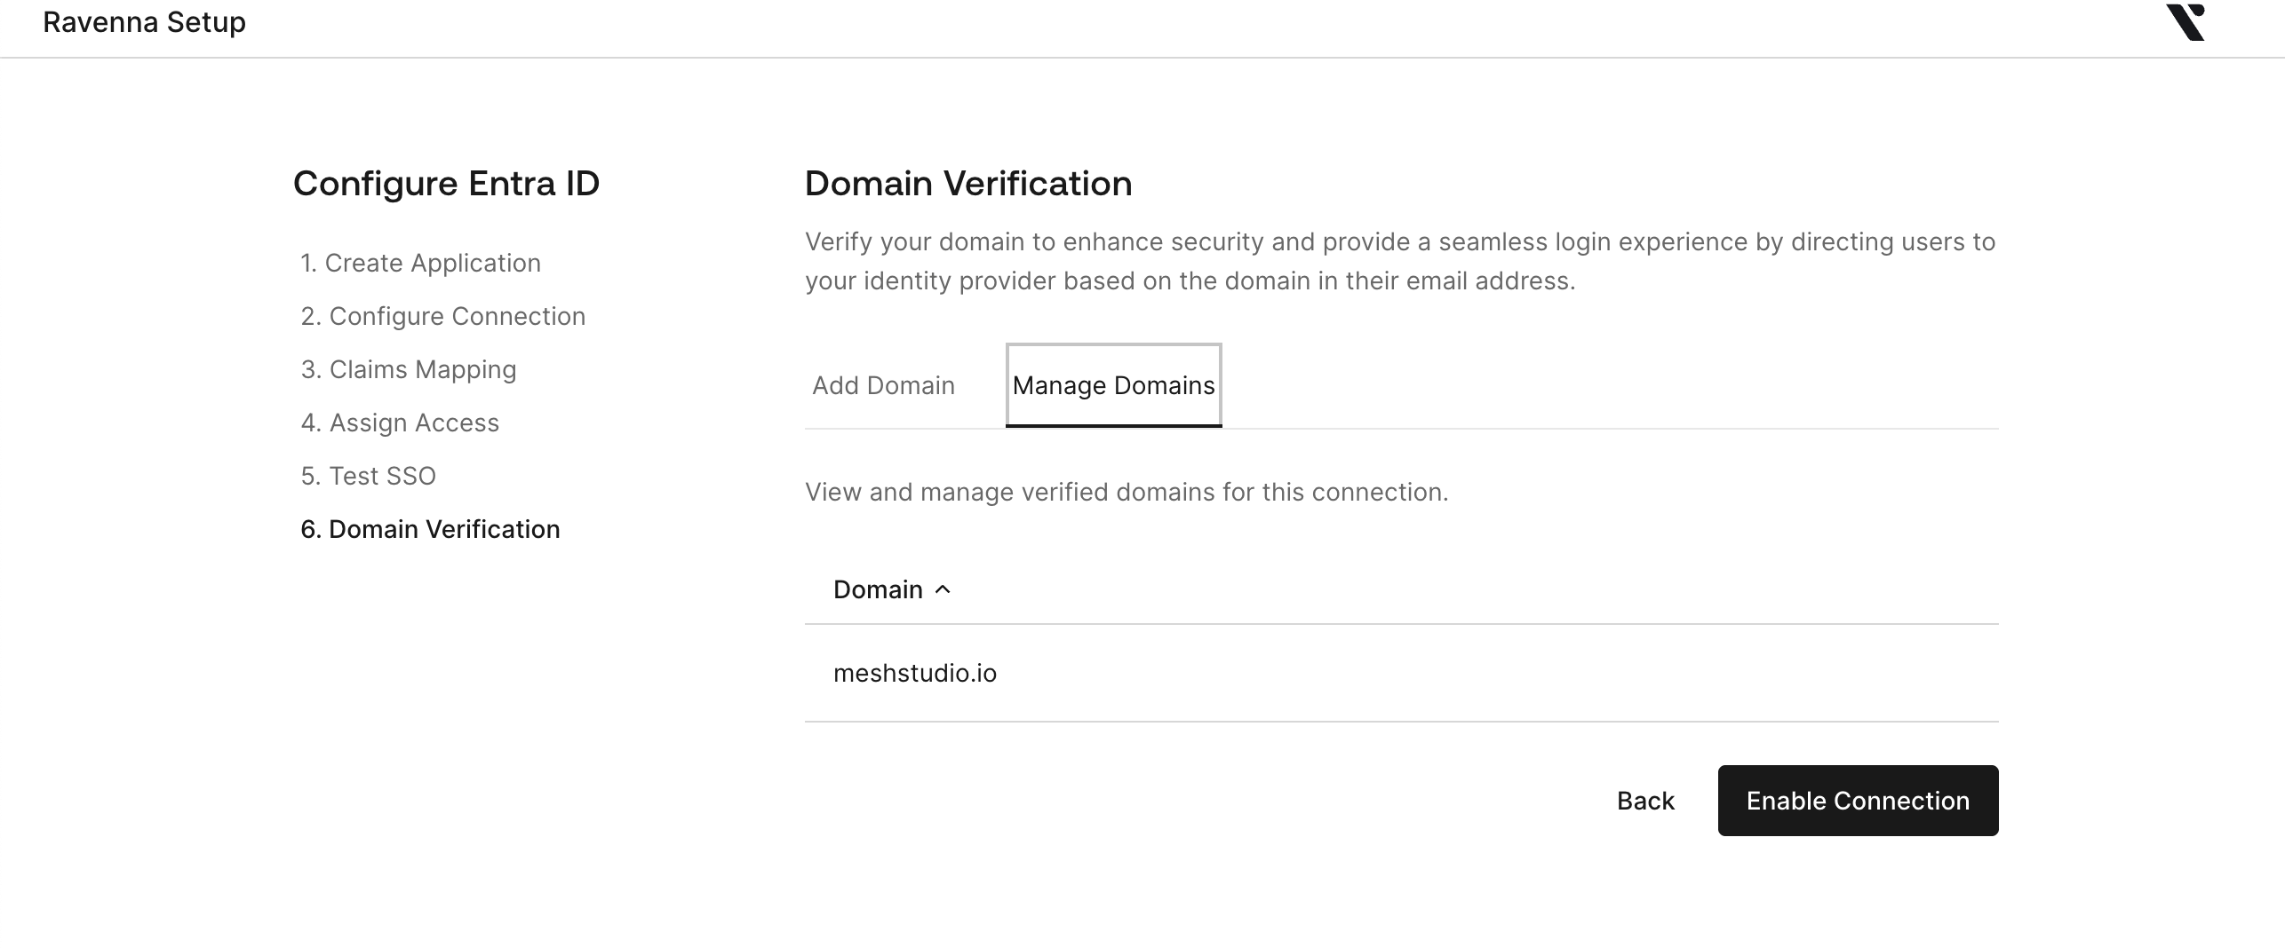Select the meshstudio.io domain name

tap(915, 673)
